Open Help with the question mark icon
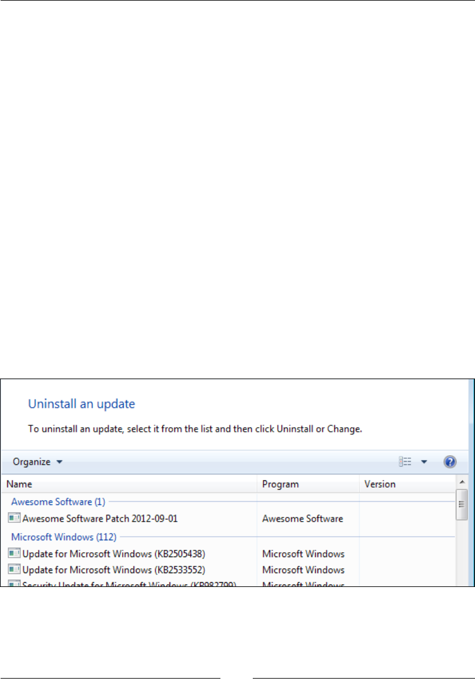The image size is (475, 684). pos(450,462)
